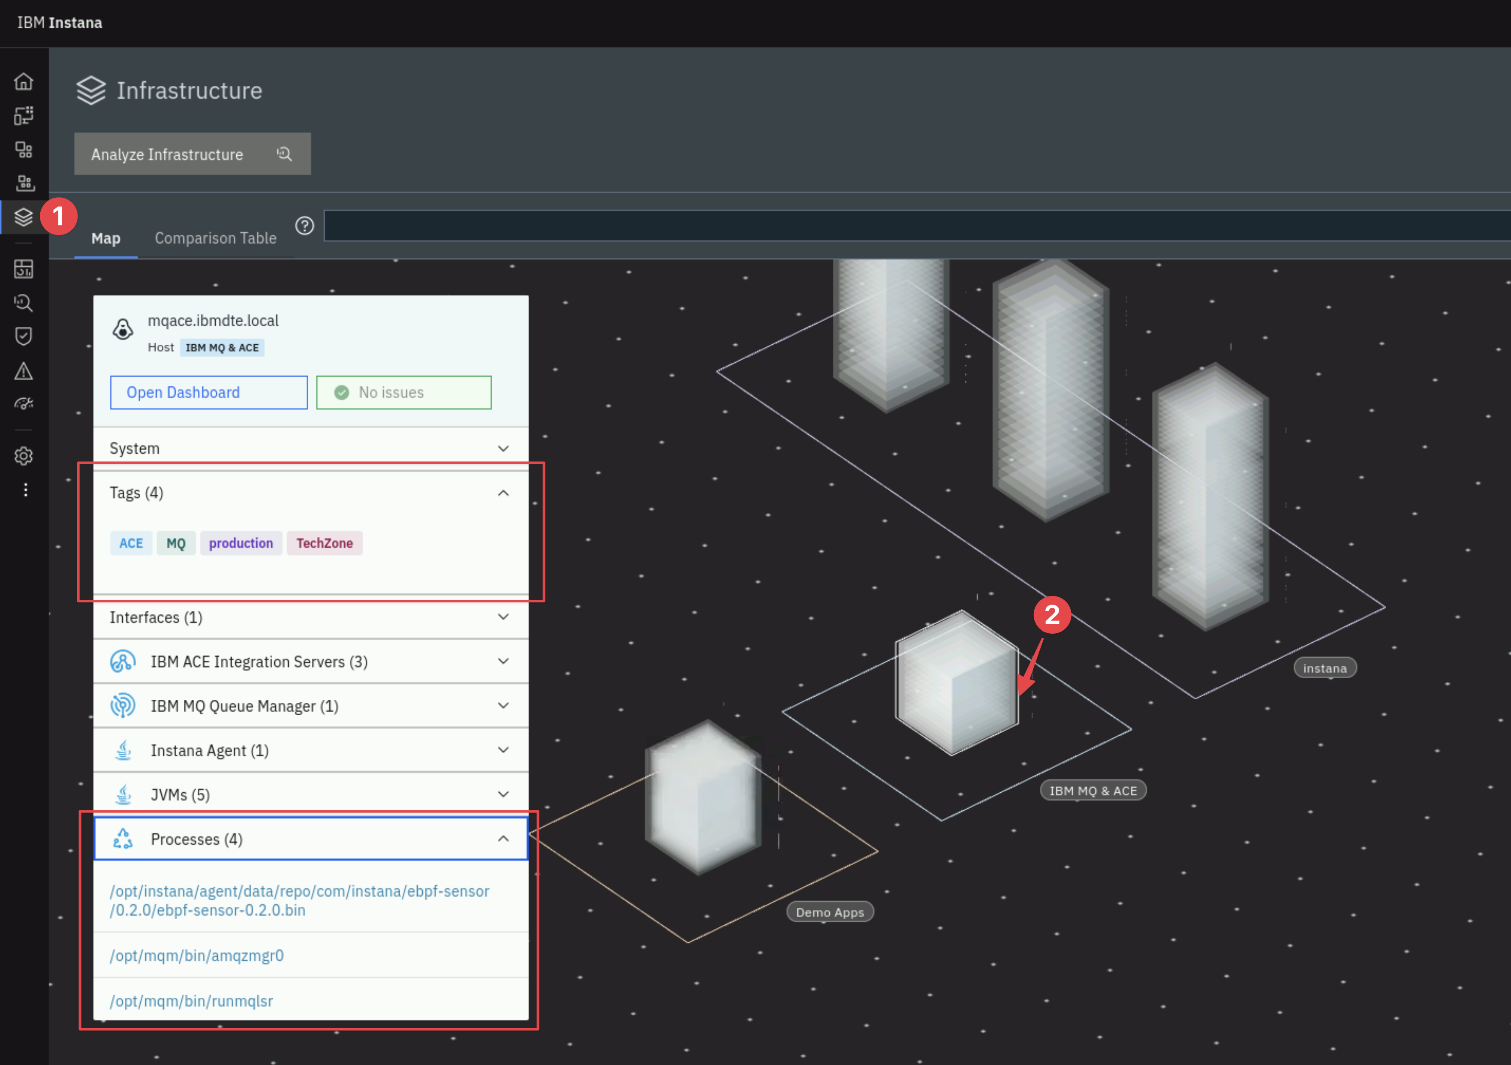
Task: Expand the Interfaces (1) section
Action: point(310,617)
